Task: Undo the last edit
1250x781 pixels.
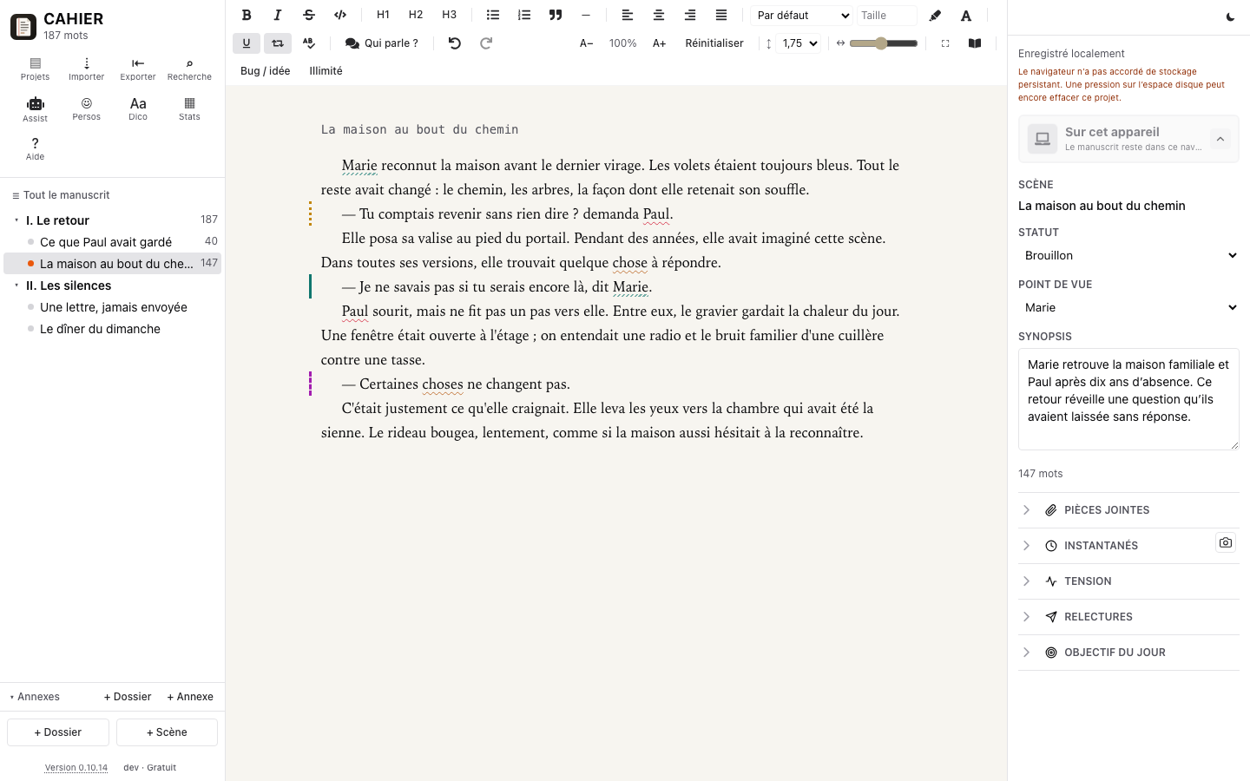Action: click(455, 43)
